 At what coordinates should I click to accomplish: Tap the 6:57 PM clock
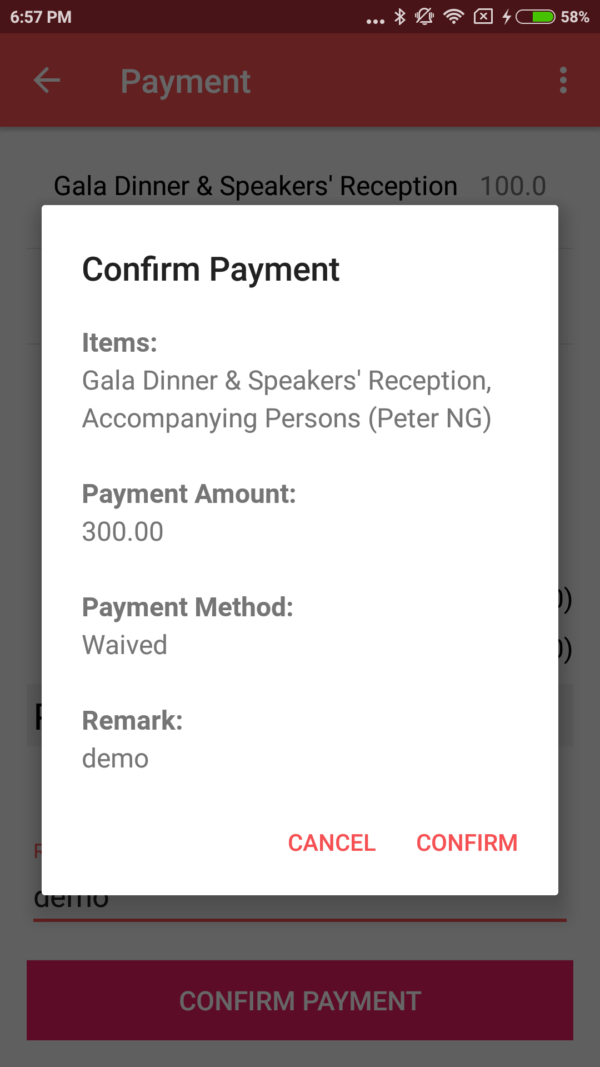(41, 17)
